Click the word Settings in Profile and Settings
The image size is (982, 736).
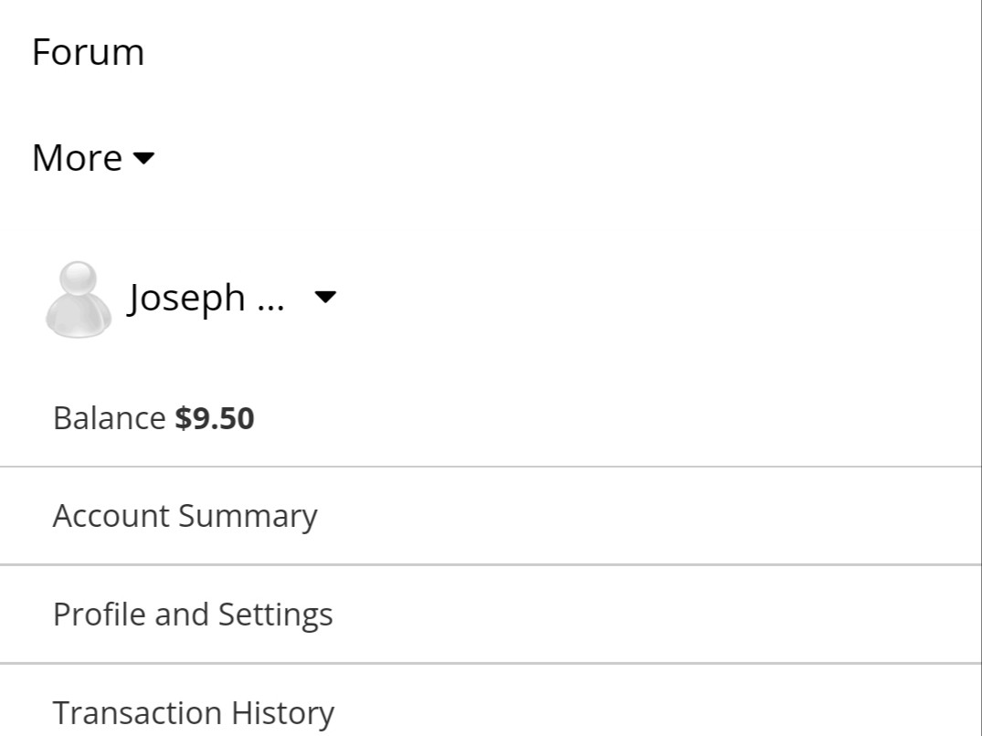pyautogui.click(x=276, y=615)
